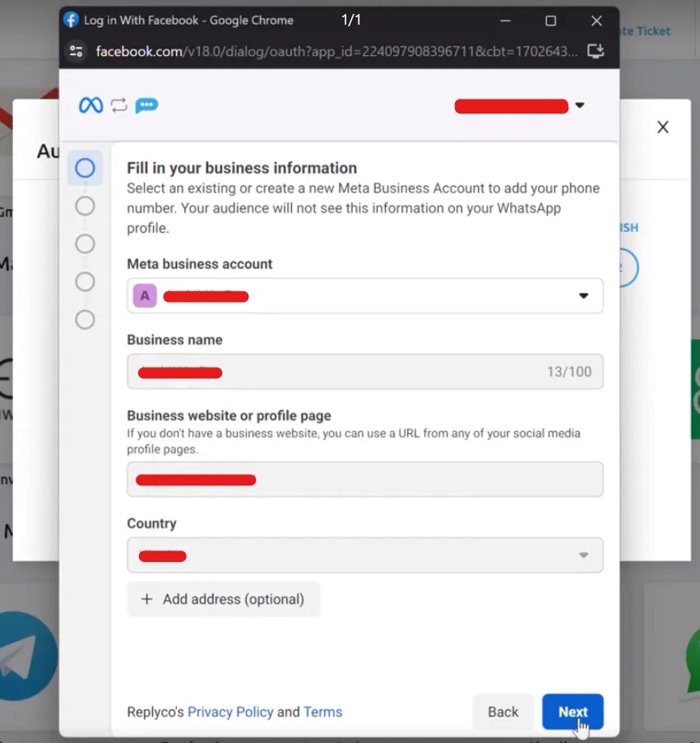Click the blue chat bubble icon
The height and width of the screenshot is (743, 700).
pyautogui.click(x=146, y=105)
